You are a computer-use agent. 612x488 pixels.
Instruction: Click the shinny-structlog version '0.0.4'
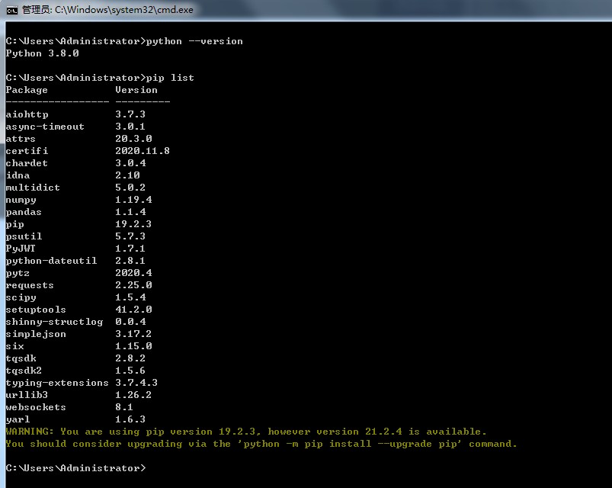coord(130,322)
